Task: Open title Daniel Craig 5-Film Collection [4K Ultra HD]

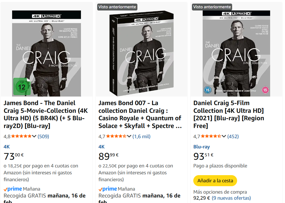Action: 229,114
